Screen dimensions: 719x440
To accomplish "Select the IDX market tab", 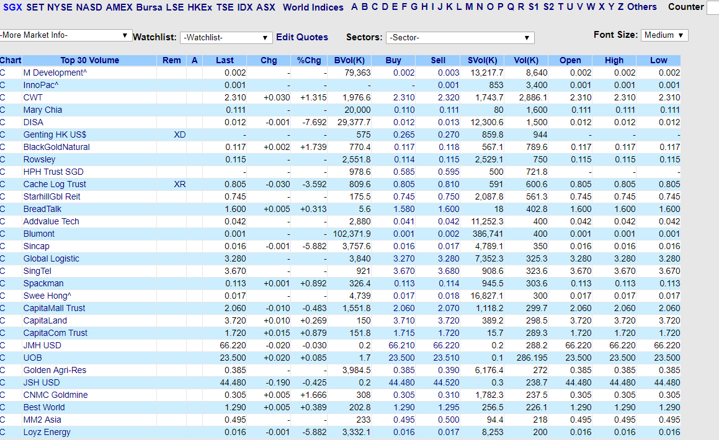I will point(245,7).
